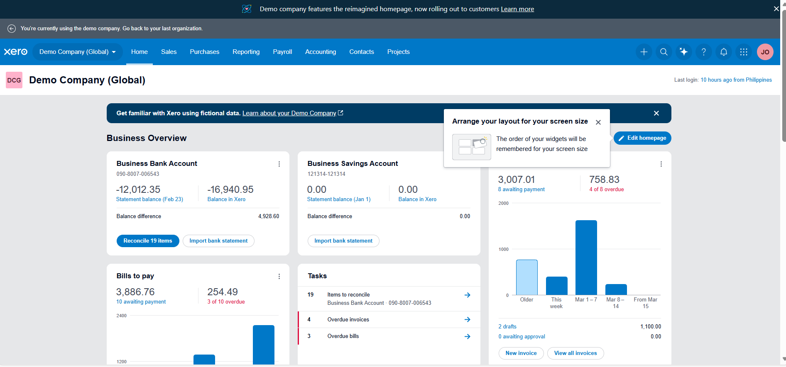
Task: Click the New invoice button
Action: point(521,353)
